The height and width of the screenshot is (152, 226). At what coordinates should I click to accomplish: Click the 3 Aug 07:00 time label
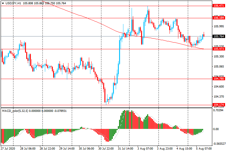click(145, 149)
